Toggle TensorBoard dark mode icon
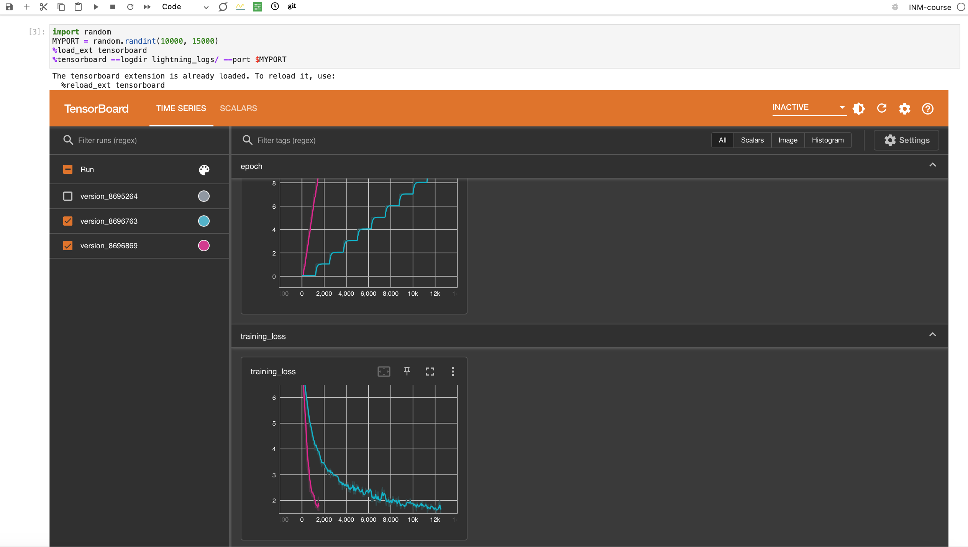 [859, 109]
